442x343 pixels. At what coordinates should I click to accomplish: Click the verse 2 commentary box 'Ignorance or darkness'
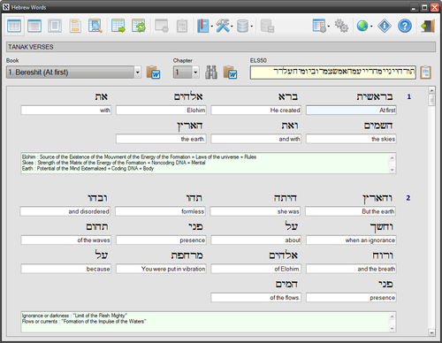point(209,322)
